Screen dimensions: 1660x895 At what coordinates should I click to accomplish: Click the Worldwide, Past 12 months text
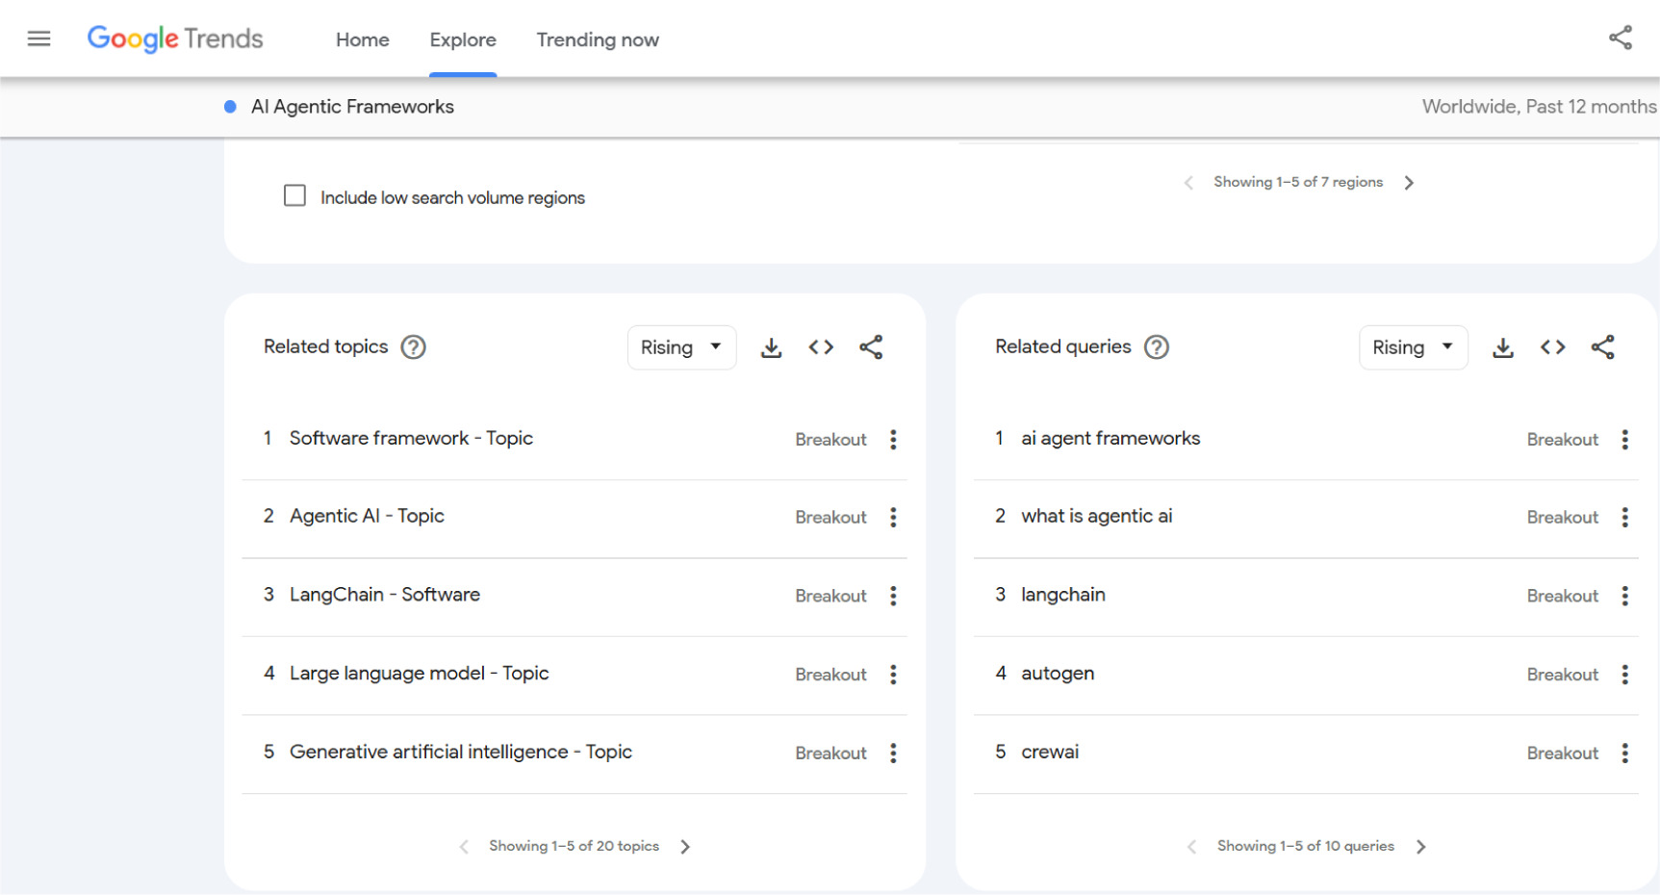point(1540,107)
